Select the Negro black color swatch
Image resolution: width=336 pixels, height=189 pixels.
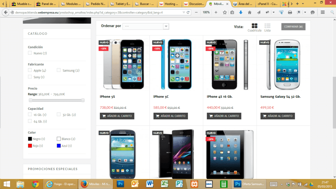pyautogui.click(x=30, y=139)
